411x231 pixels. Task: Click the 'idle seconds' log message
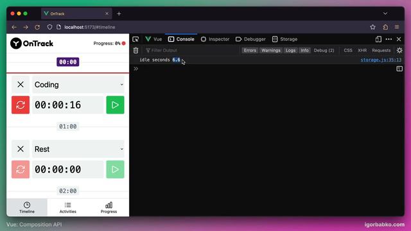pyautogui.click(x=154, y=60)
